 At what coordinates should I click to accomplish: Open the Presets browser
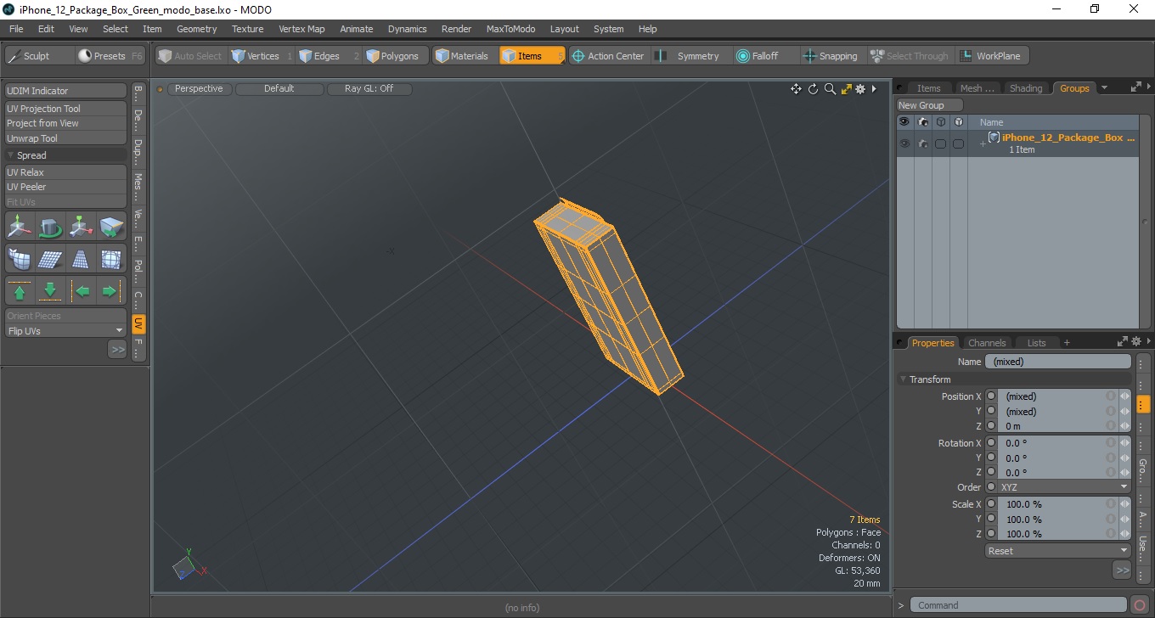click(x=111, y=56)
